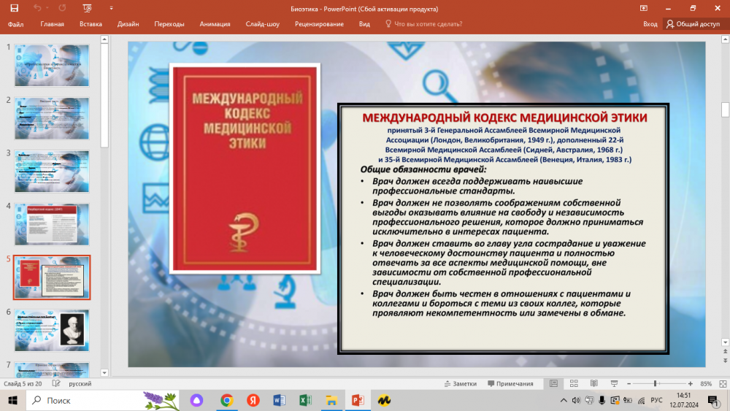Open the undo history dropdown arrow
The height and width of the screenshot is (411, 730).
(x=47, y=8)
